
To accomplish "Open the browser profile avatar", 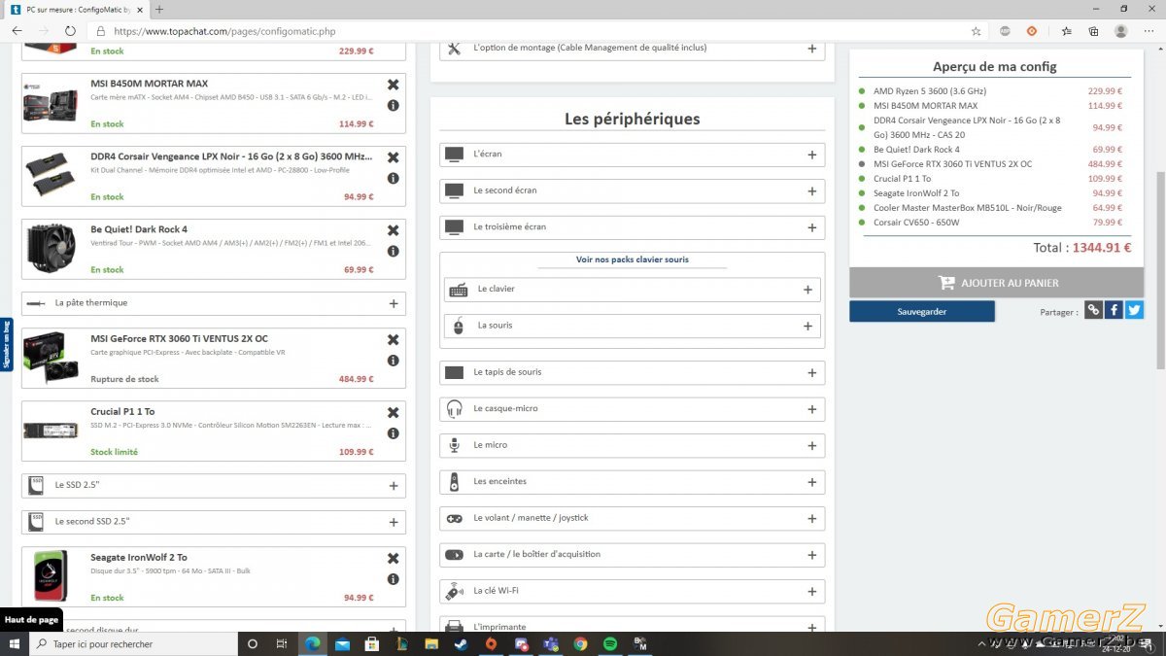I will [1120, 31].
